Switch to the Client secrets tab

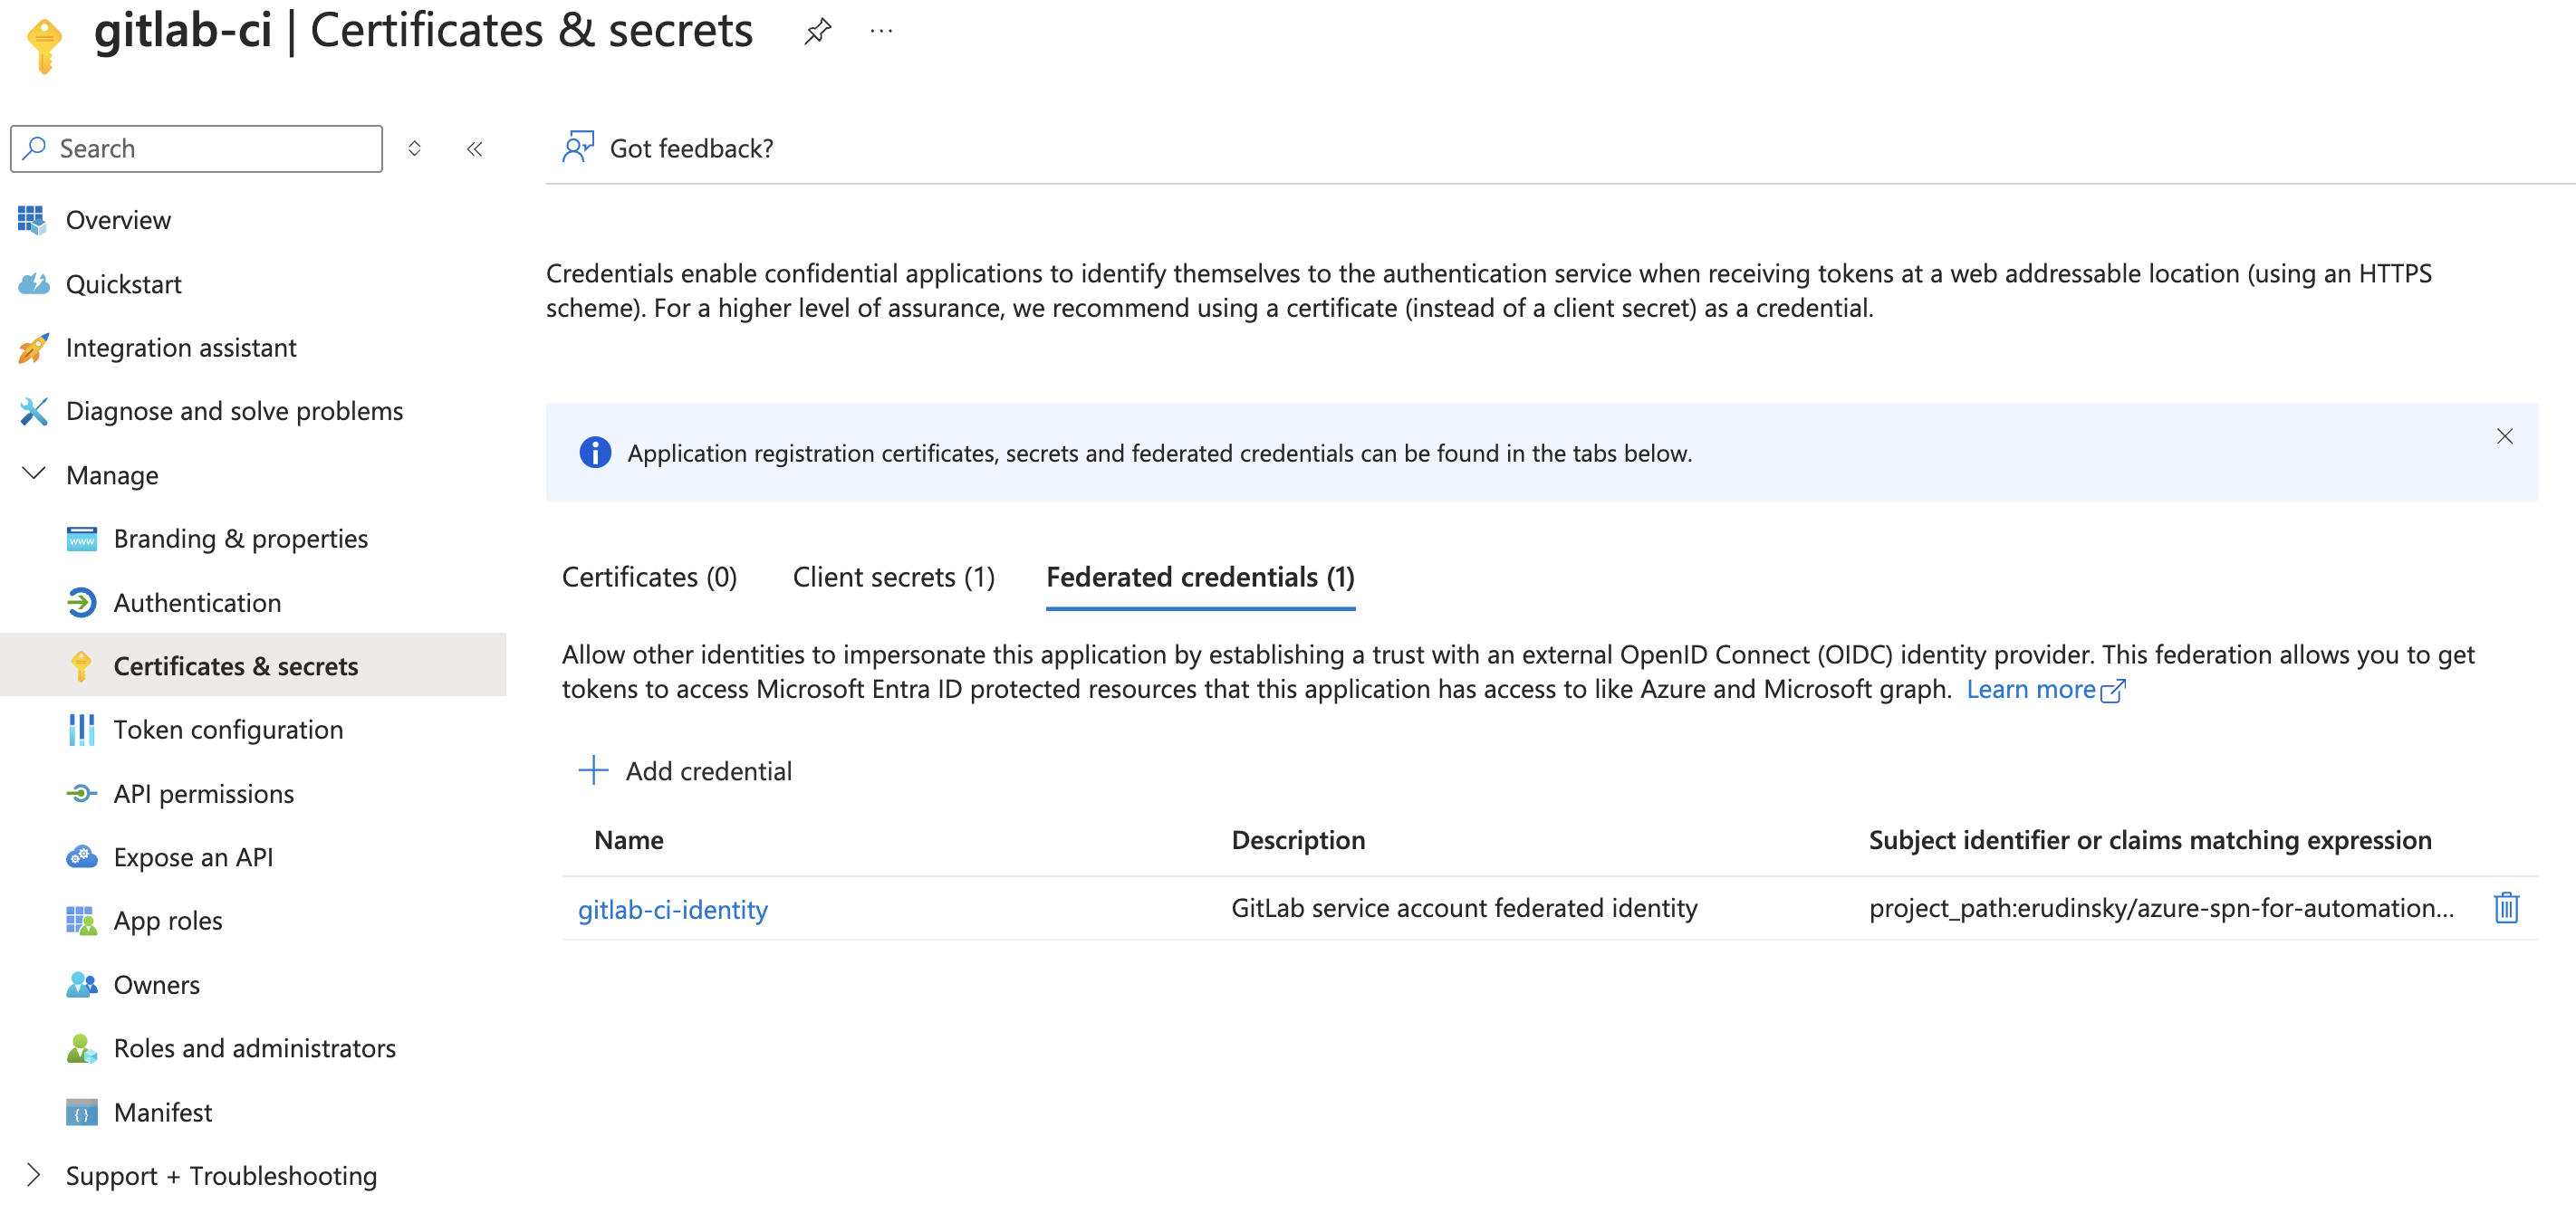point(893,577)
